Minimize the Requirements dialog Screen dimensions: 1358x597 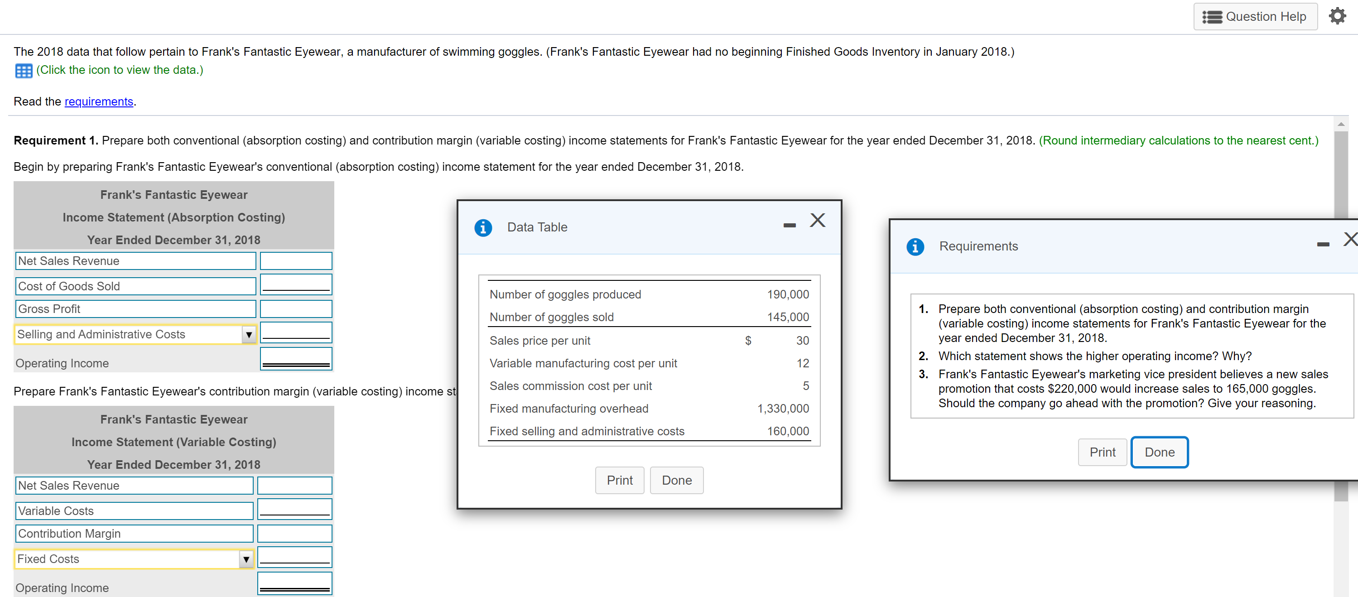click(1323, 244)
